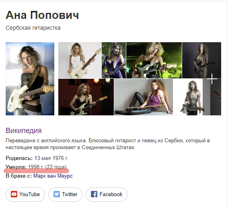This screenshot has width=228, height=209.
Task: Open photo of woman sitting in leather pants
Action: [144, 97]
